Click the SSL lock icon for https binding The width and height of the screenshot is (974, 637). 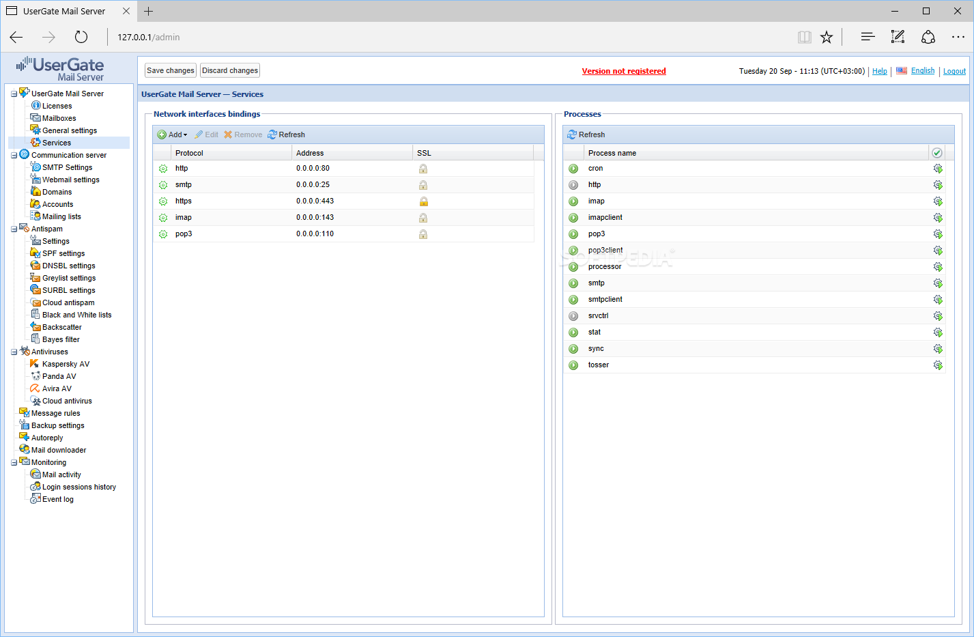(x=423, y=201)
